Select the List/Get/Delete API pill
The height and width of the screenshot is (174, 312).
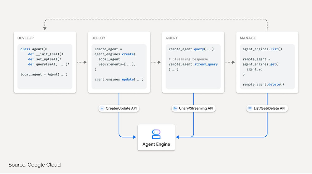267,108
